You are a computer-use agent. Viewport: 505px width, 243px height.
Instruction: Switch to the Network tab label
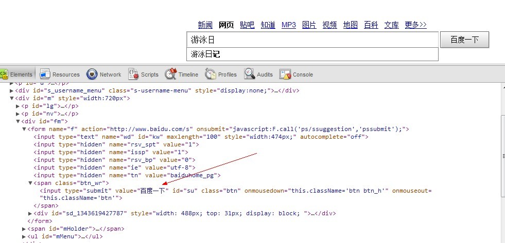click(111, 74)
